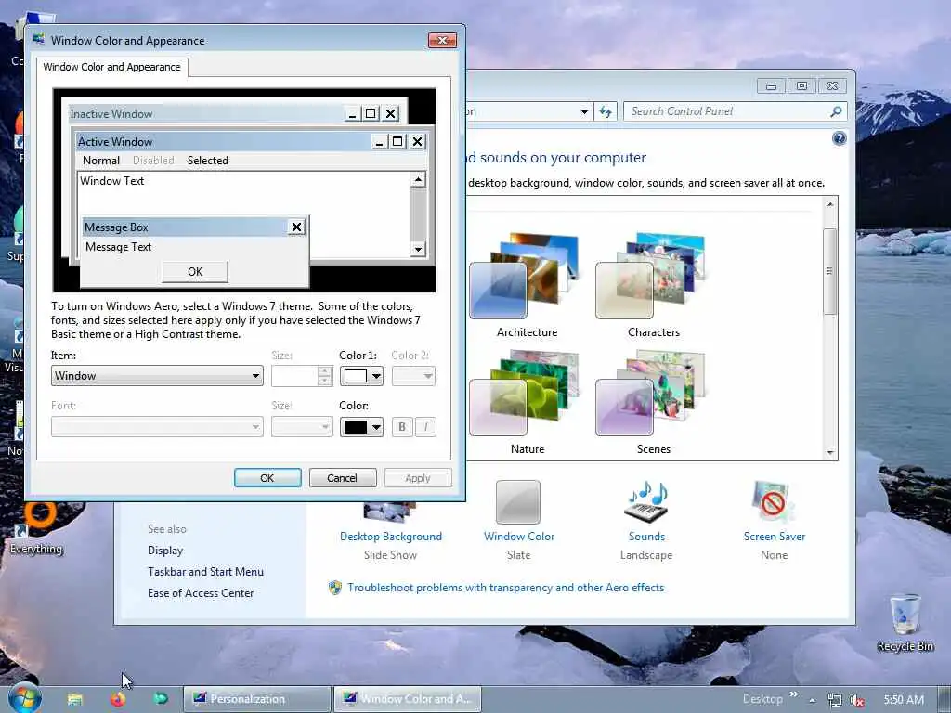Open Troubleshoot problems with transparency link
The height and width of the screenshot is (713, 951).
click(x=505, y=588)
